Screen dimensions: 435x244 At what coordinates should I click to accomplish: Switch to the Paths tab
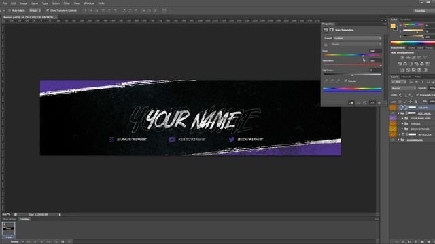coord(417,77)
